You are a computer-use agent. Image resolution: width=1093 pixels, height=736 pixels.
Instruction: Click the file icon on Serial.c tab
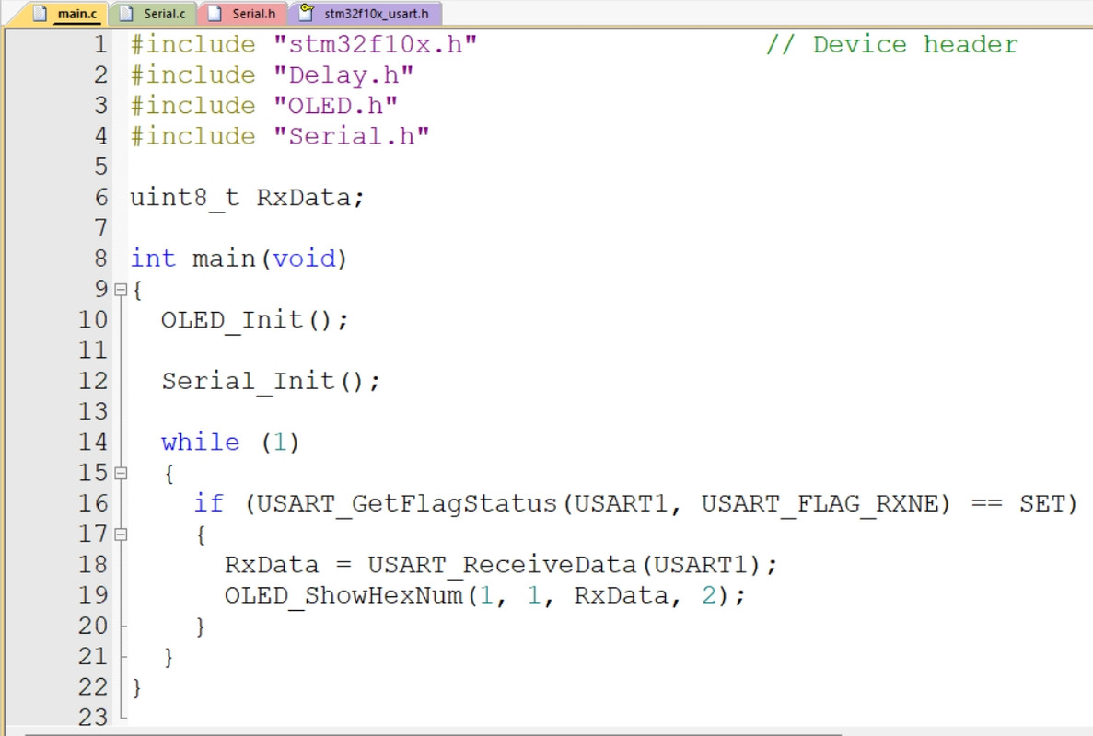pos(126,14)
